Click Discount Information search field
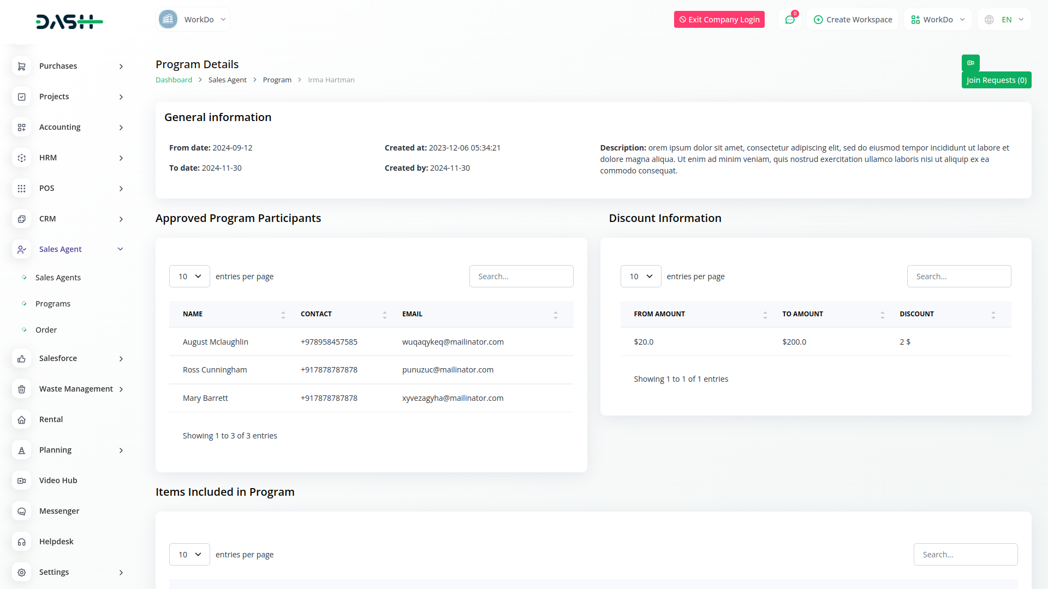This screenshot has height=589, width=1048. click(x=958, y=277)
